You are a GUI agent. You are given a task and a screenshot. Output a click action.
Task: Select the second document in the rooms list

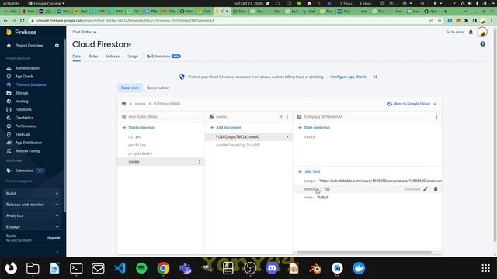pos(238,145)
